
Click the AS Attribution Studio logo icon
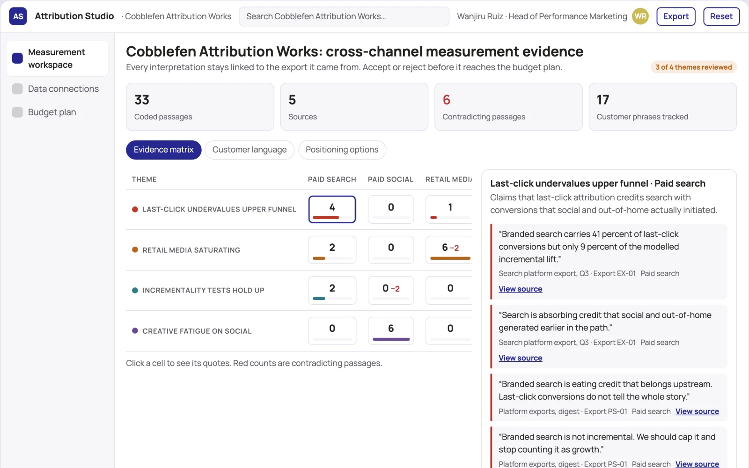tap(18, 16)
